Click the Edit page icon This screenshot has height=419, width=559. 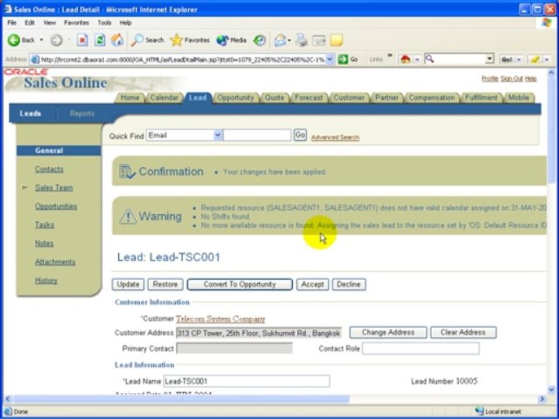click(x=319, y=40)
